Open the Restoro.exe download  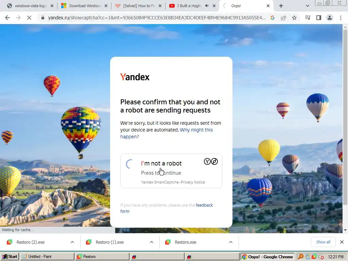click(186, 242)
